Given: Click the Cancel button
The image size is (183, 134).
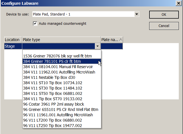Looking at the screenshot, I should point(164,26).
